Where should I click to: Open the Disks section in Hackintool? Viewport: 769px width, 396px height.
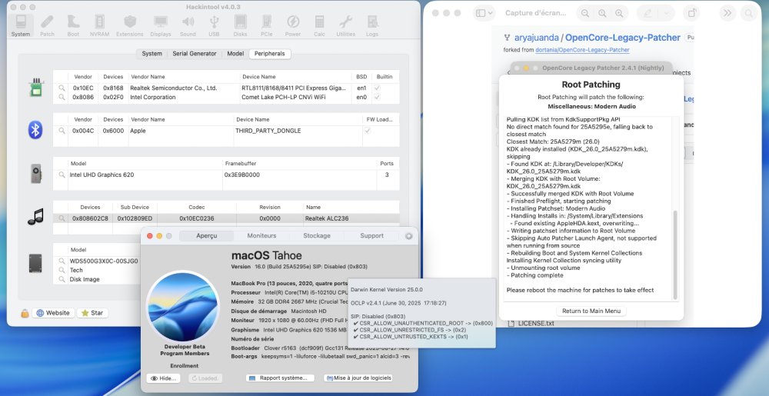[x=240, y=25]
